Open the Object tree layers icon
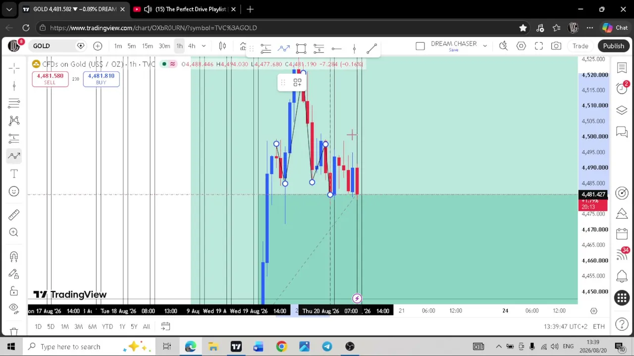 click(x=622, y=110)
